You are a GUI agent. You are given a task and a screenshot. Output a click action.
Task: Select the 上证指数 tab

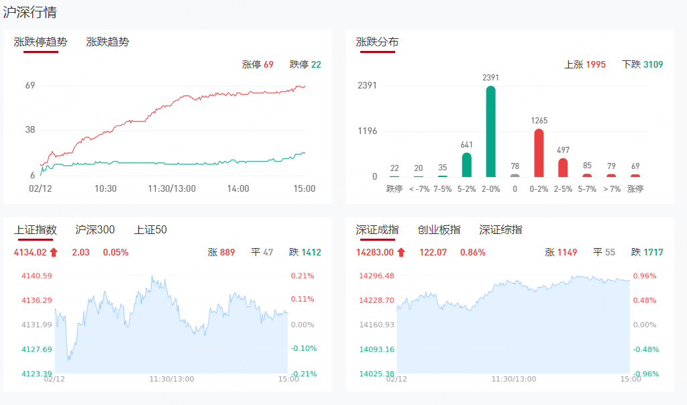point(36,230)
